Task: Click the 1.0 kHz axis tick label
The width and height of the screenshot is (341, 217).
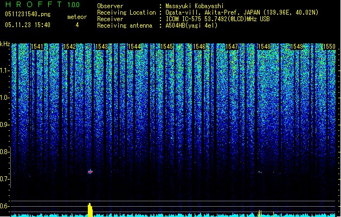Action: [4, 98]
